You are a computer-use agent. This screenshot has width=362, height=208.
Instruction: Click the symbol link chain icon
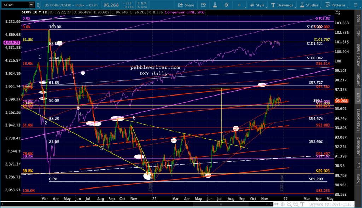(38, 5)
